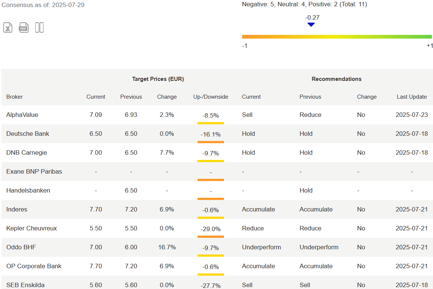The height and width of the screenshot is (289, 433).
Task: Click DNB Carnegie change 7.7%
Action: click(x=167, y=152)
